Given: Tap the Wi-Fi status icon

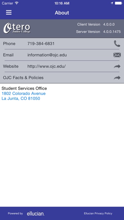Looking at the screenshot, I should 17,3.
